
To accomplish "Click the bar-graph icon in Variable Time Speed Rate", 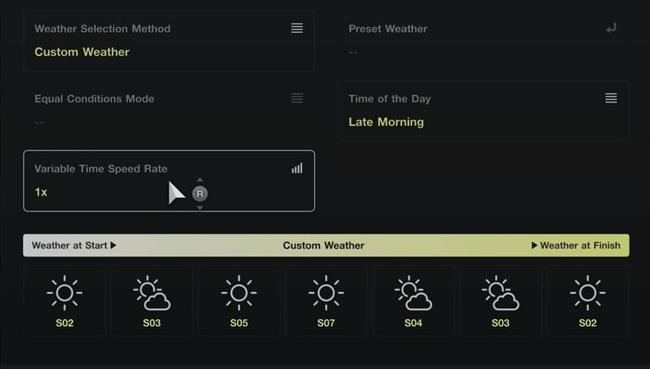I will click(x=297, y=168).
